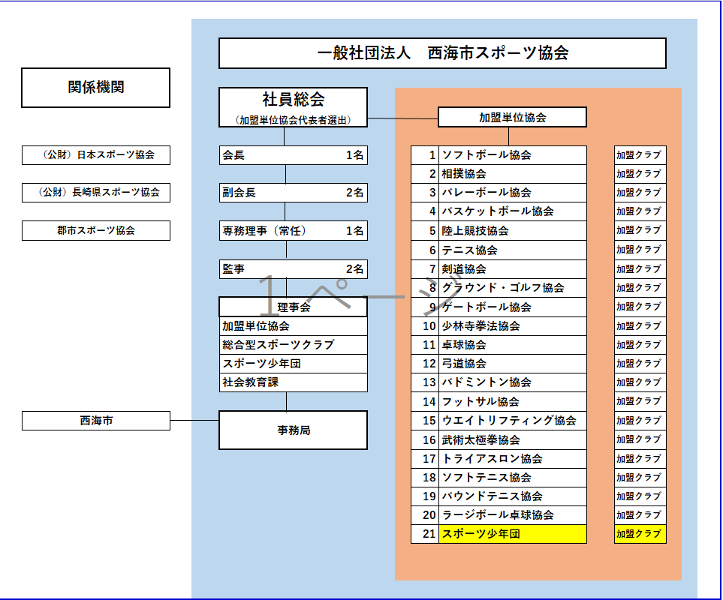
Task: Click 加盟クラブ beside バレーボール協会
Action: (x=640, y=193)
